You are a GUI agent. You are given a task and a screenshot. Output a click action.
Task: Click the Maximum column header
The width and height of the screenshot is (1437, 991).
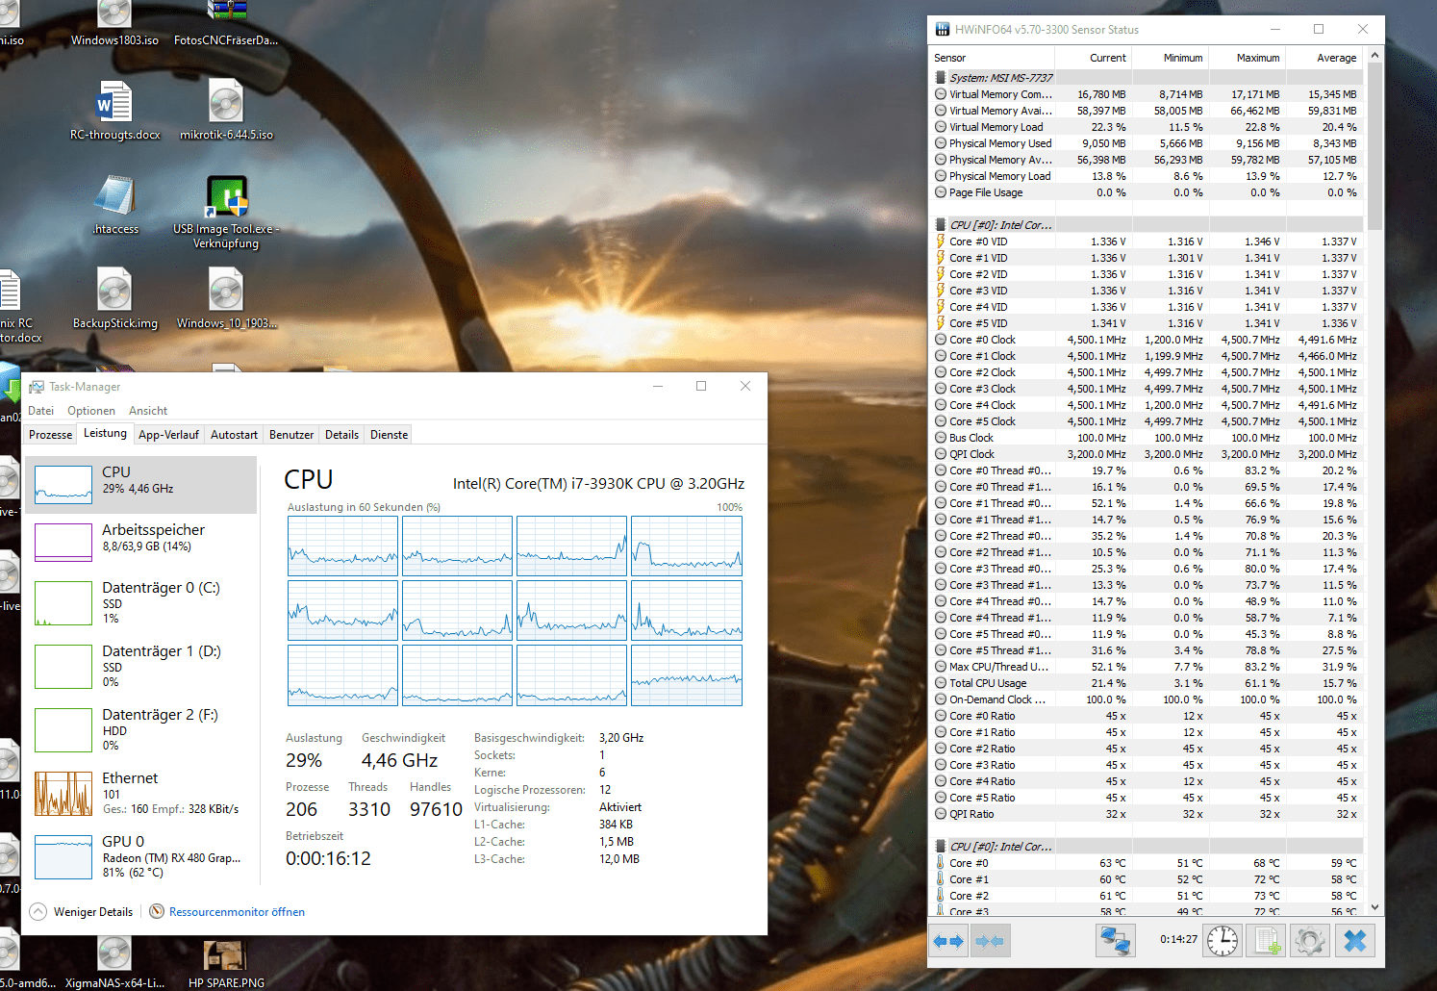click(1248, 58)
